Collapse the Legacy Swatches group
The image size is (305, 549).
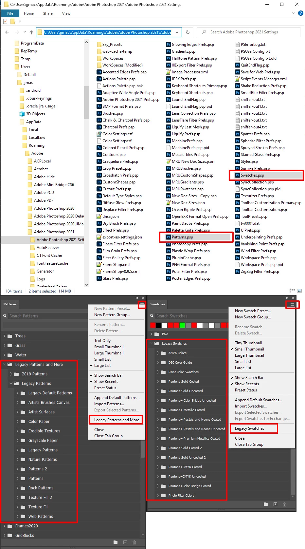(x=151, y=344)
